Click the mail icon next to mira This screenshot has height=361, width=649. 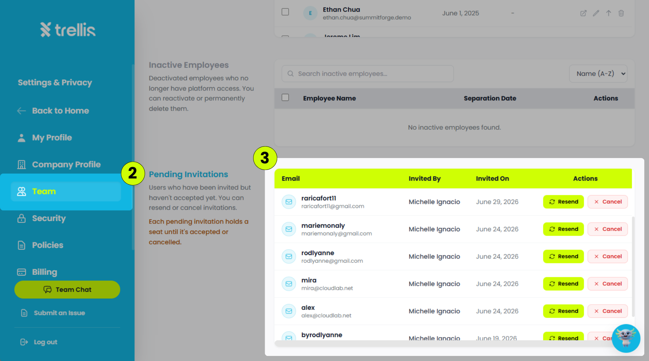tap(289, 284)
